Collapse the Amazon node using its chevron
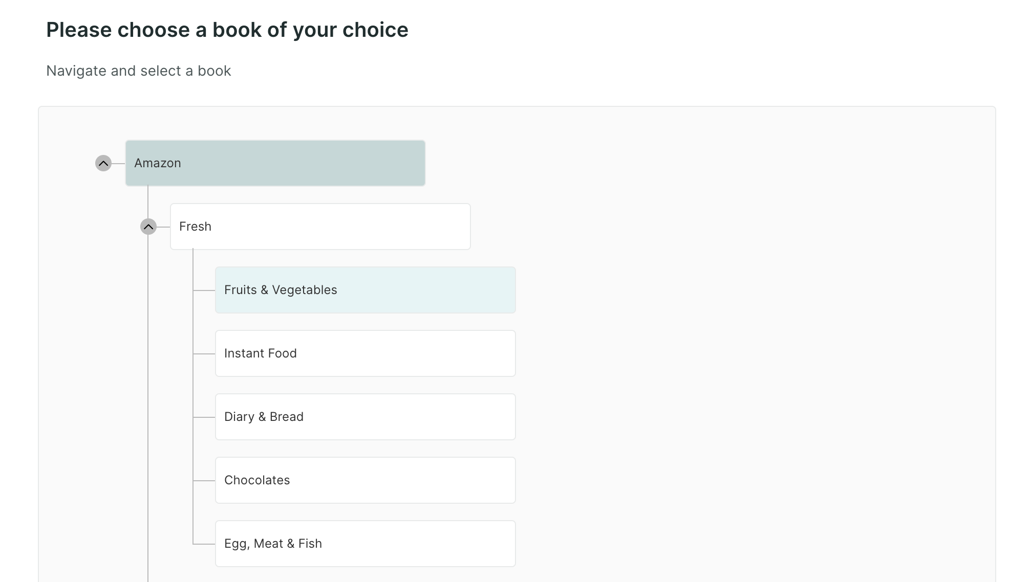The height and width of the screenshot is (582, 1031). (x=103, y=164)
